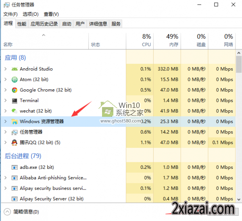Select the adb.exe (32 bit) row name
Screen dimensions: 242x221
(x=37, y=167)
